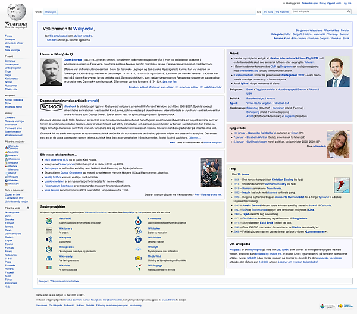Click Christian Sinding link in I dag
Screen dimensions: 357x314
tap(283, 180)
